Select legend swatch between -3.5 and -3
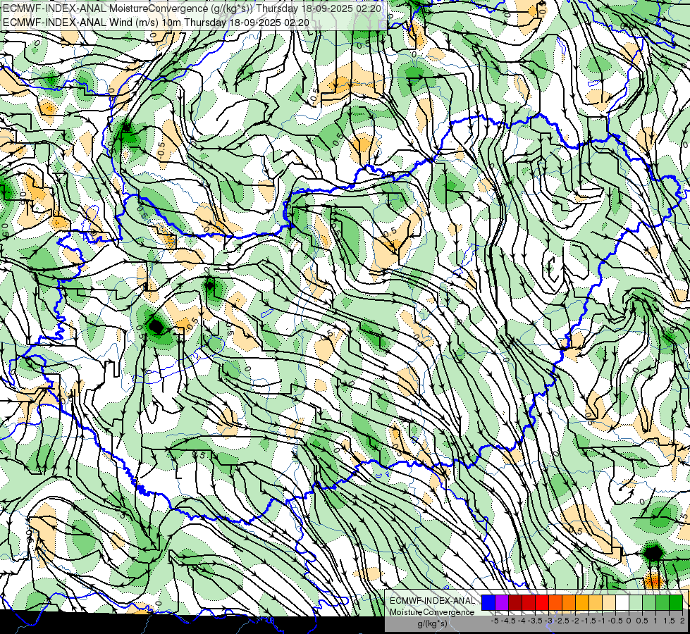The height and width of the screenshot is (634, 690). pos(542,603)
